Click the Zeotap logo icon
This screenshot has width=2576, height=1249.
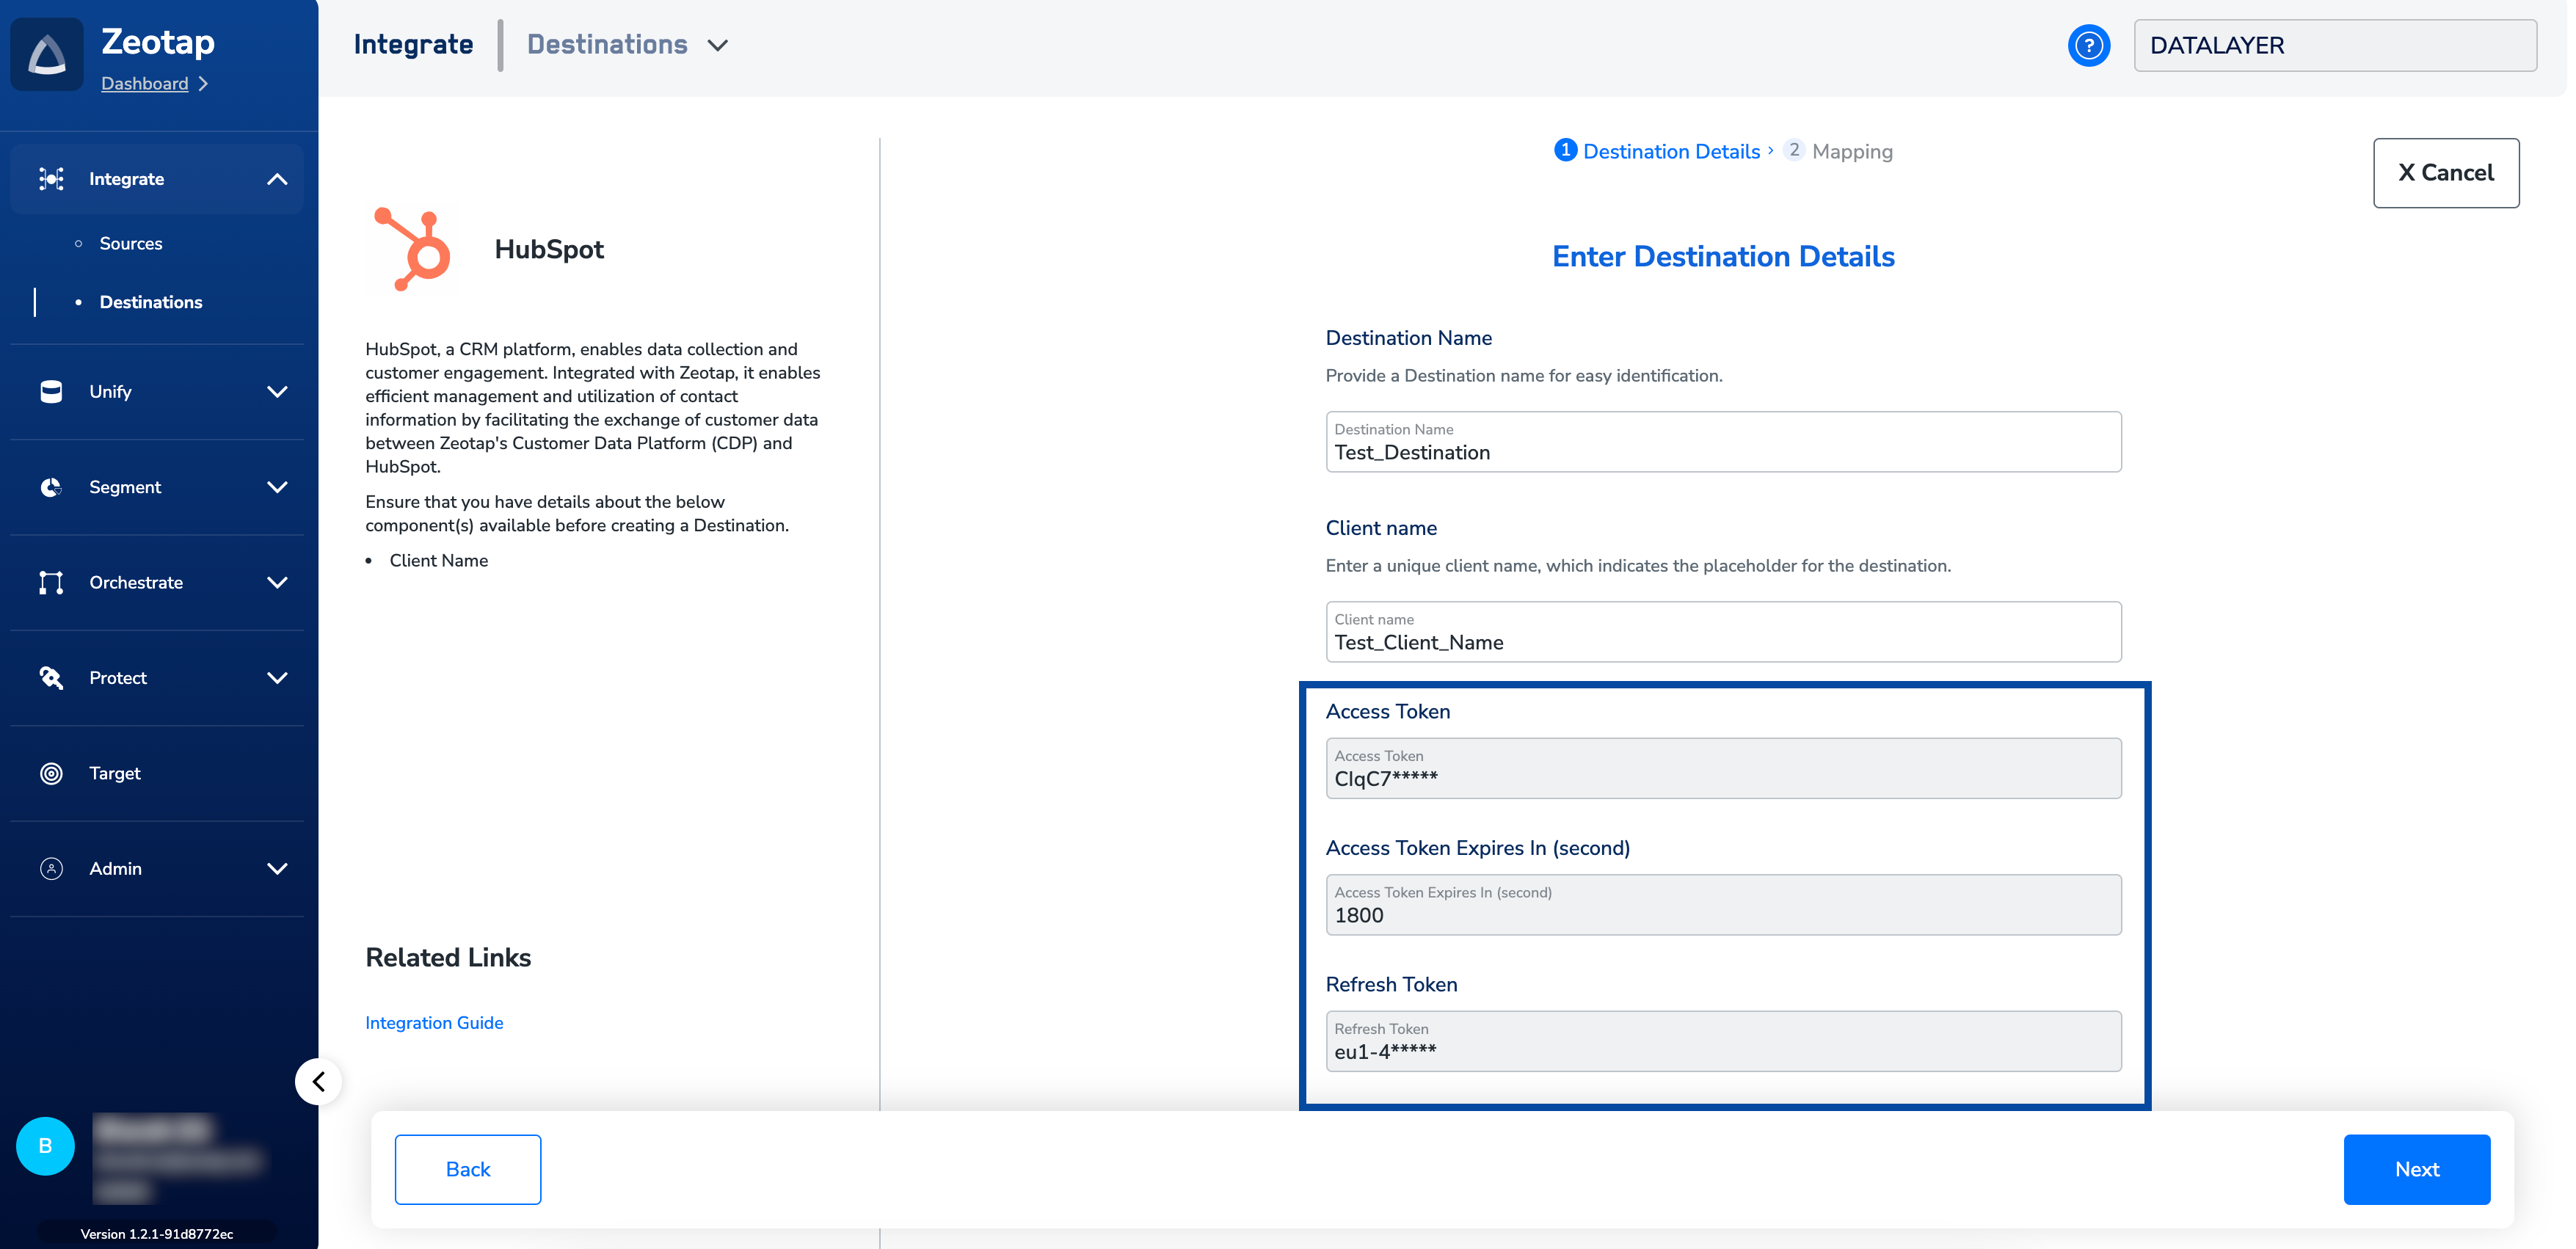47,54
